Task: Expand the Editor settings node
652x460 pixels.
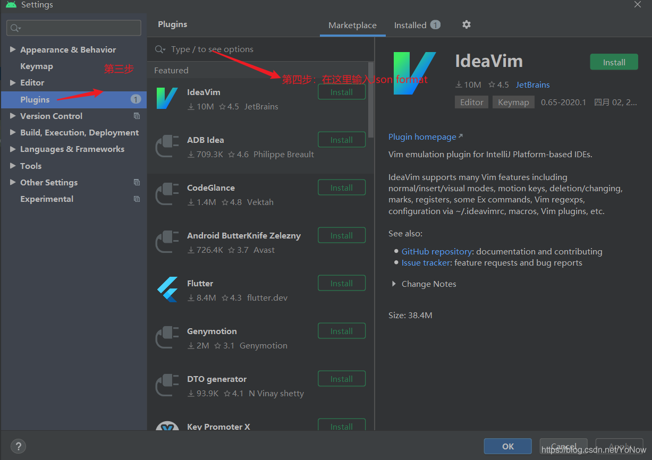Action: point(13,82)
